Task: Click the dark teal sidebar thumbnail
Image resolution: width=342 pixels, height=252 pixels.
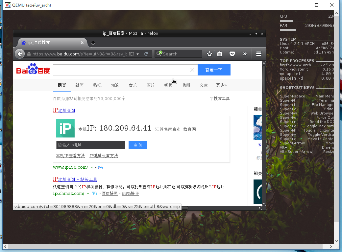Action: pos(258,192)
